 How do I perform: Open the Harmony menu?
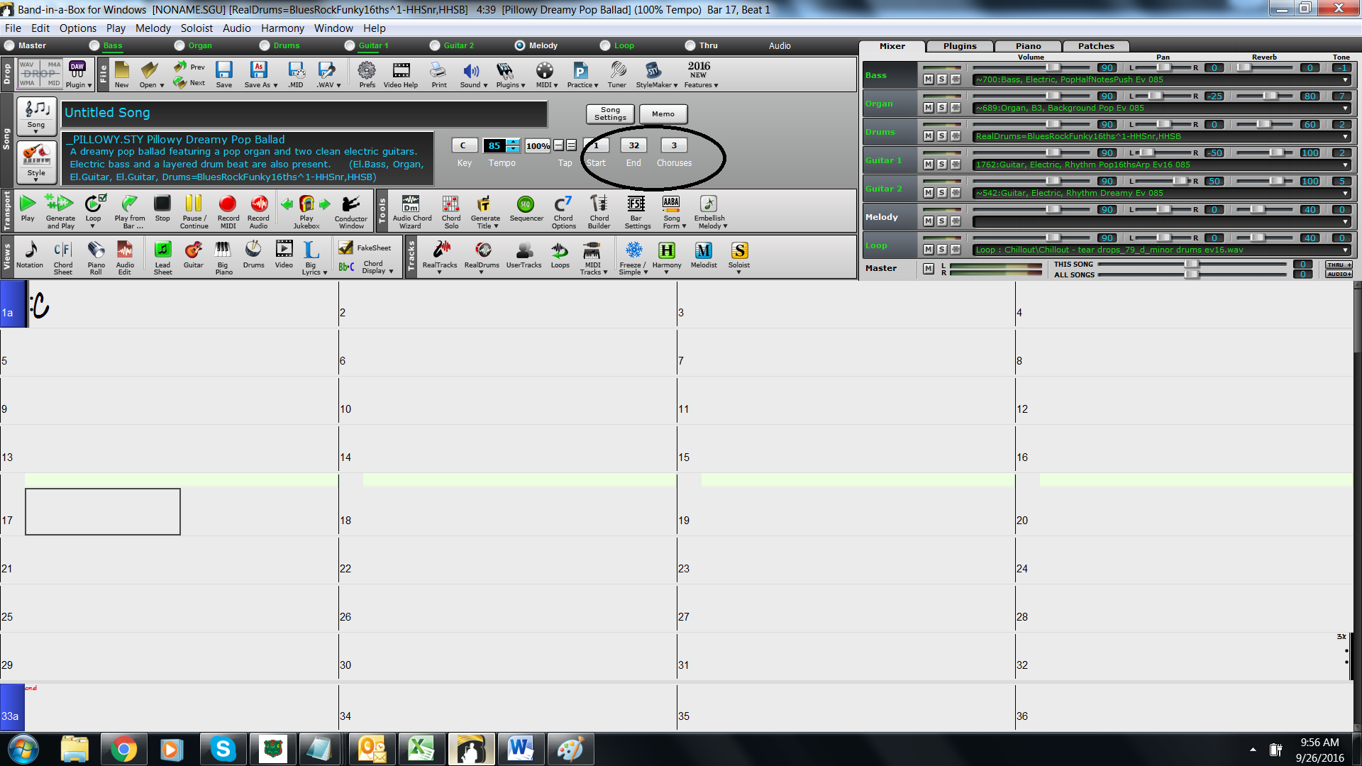282,28
